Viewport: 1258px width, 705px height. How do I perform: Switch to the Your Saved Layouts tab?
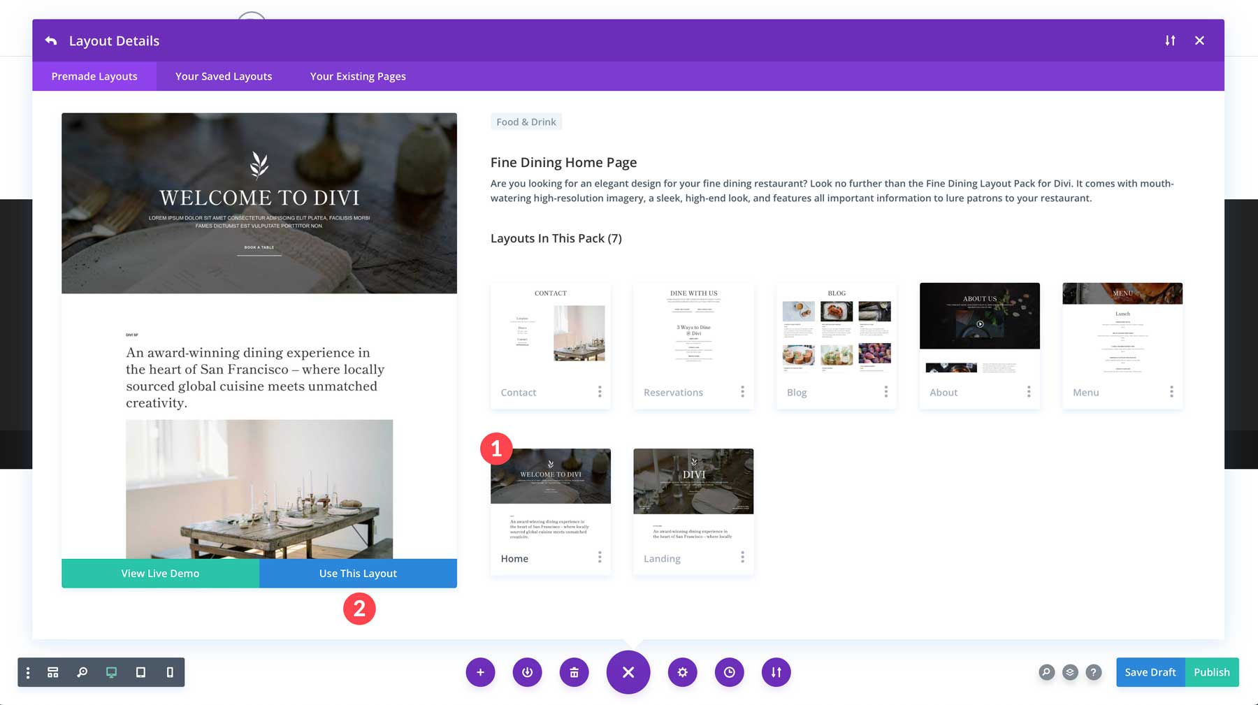coord(223,76)
